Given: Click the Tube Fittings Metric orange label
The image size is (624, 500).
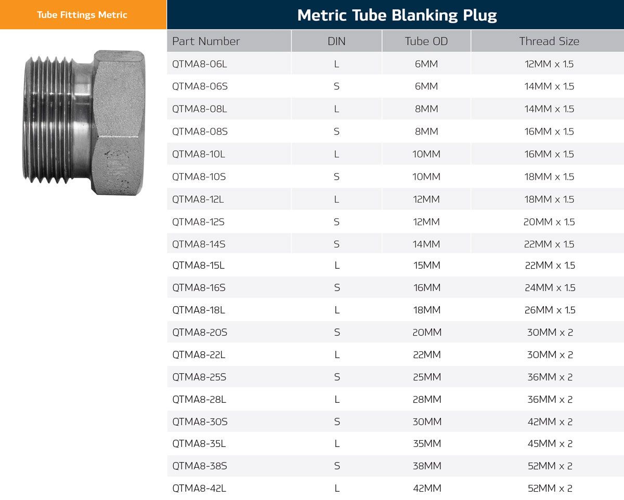Looking at the screenshot, I should 82,15.
